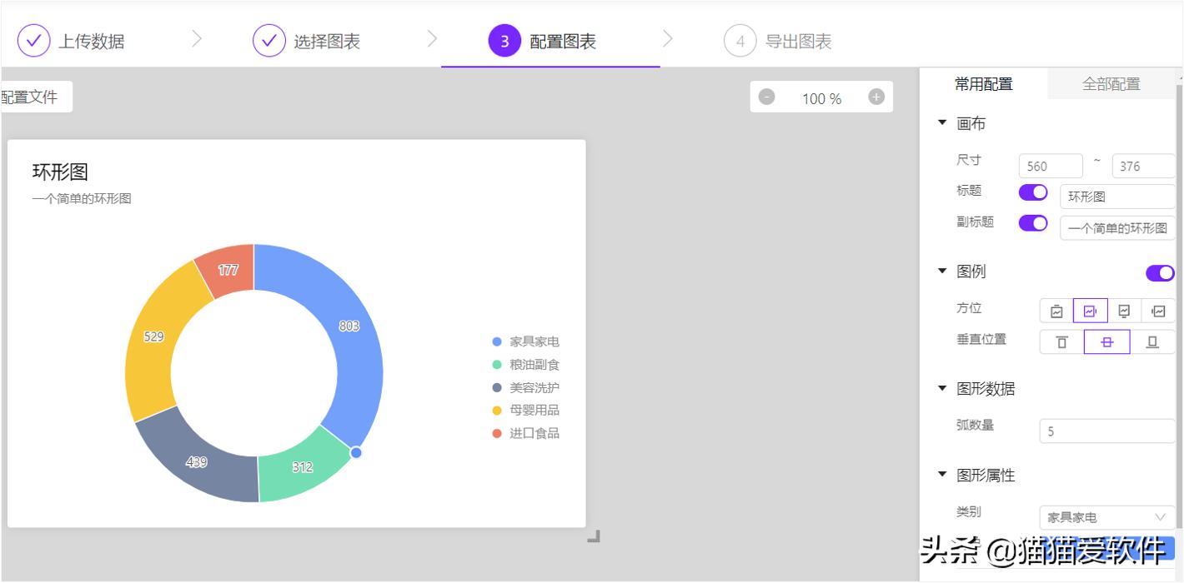Click the zoom-out minus icon
Screen dimensions: 1184x583
point(766,97)
